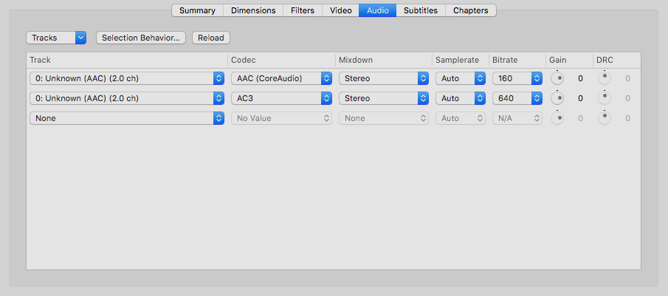668x296 pixels.
Task: Choose a source in the None track dropdown
Action: pos(127,118)
